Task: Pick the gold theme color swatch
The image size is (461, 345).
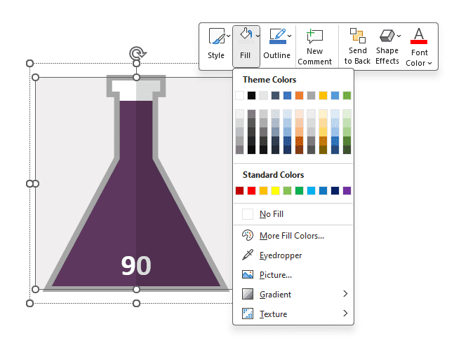Action: tap(323, 96)
